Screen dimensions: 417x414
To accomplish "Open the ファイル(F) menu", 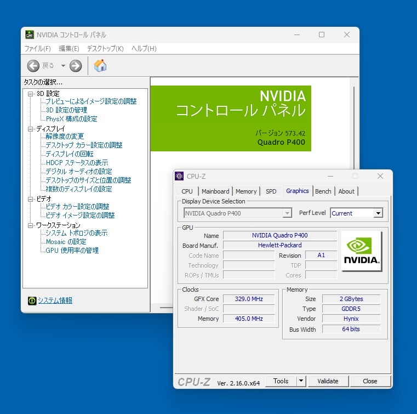I will (x=37, y=49).
